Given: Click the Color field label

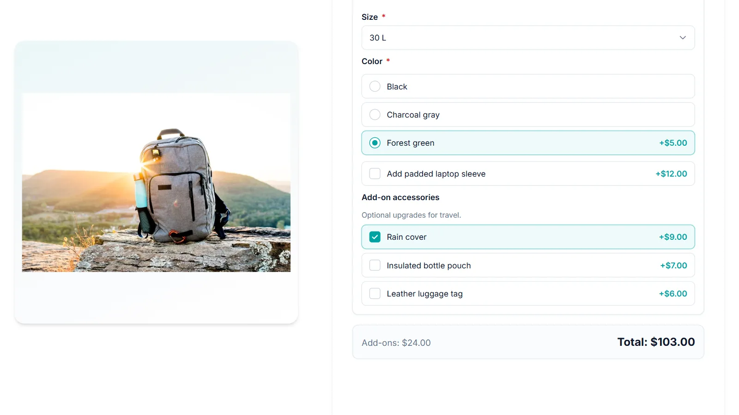Looking at the screenshot, I should coord(372,61).
